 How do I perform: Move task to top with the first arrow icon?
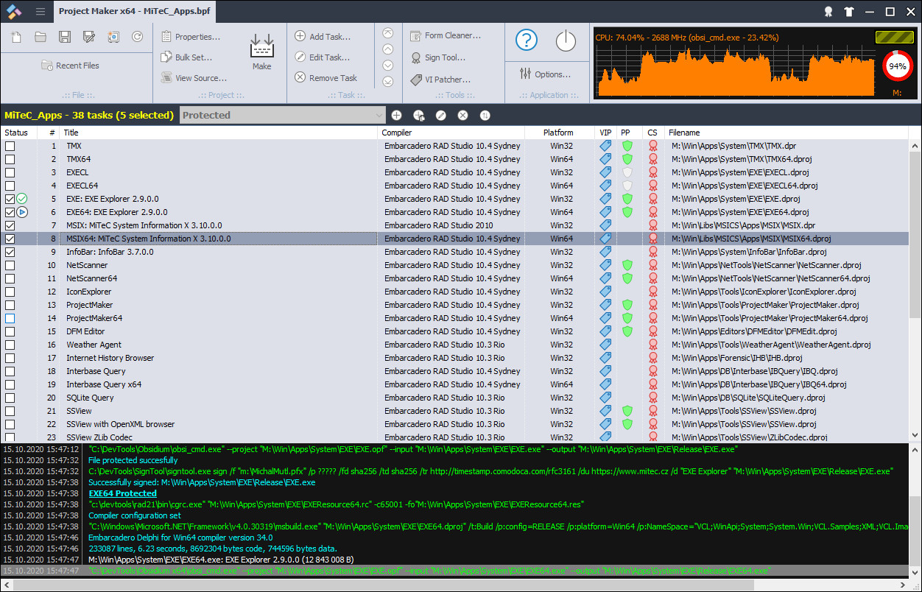coord(388,33)
